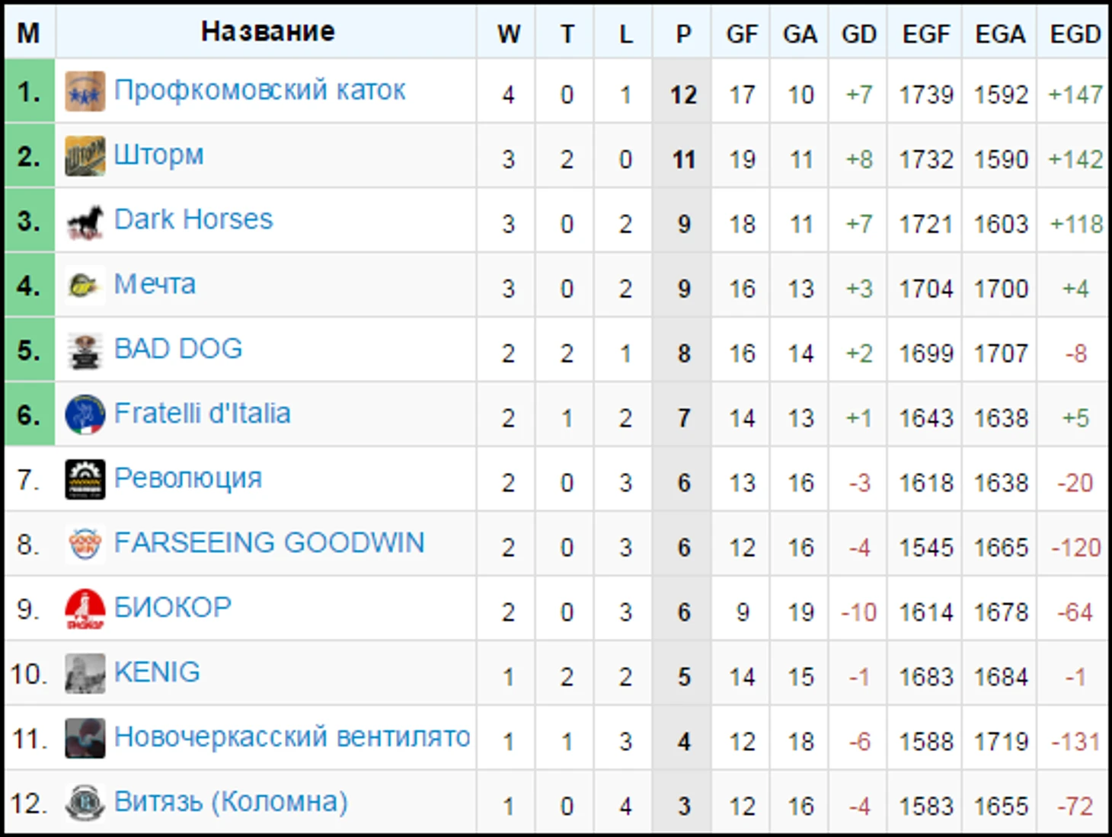Open the Профкомовский каток team link
Screen dimensions: 1112x837
(x=260, y=91)
